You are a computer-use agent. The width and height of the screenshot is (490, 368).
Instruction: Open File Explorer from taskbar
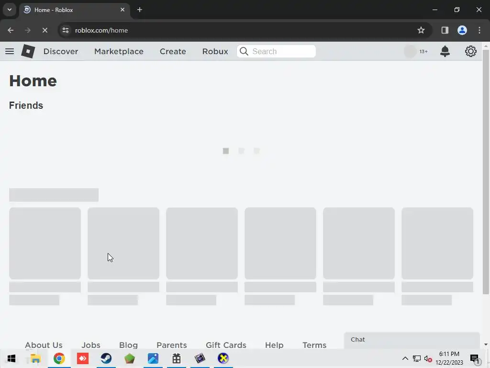pyautogui.click(x=35, y=358)
